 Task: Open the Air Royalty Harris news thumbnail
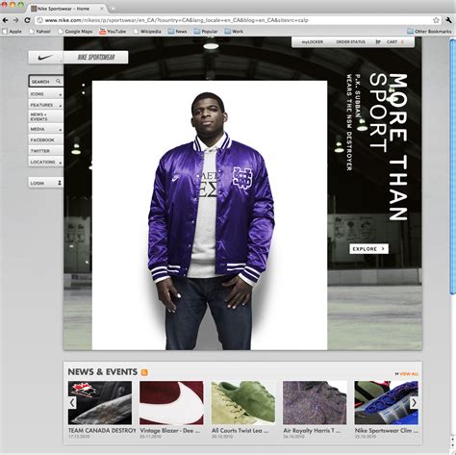point(315,403)
